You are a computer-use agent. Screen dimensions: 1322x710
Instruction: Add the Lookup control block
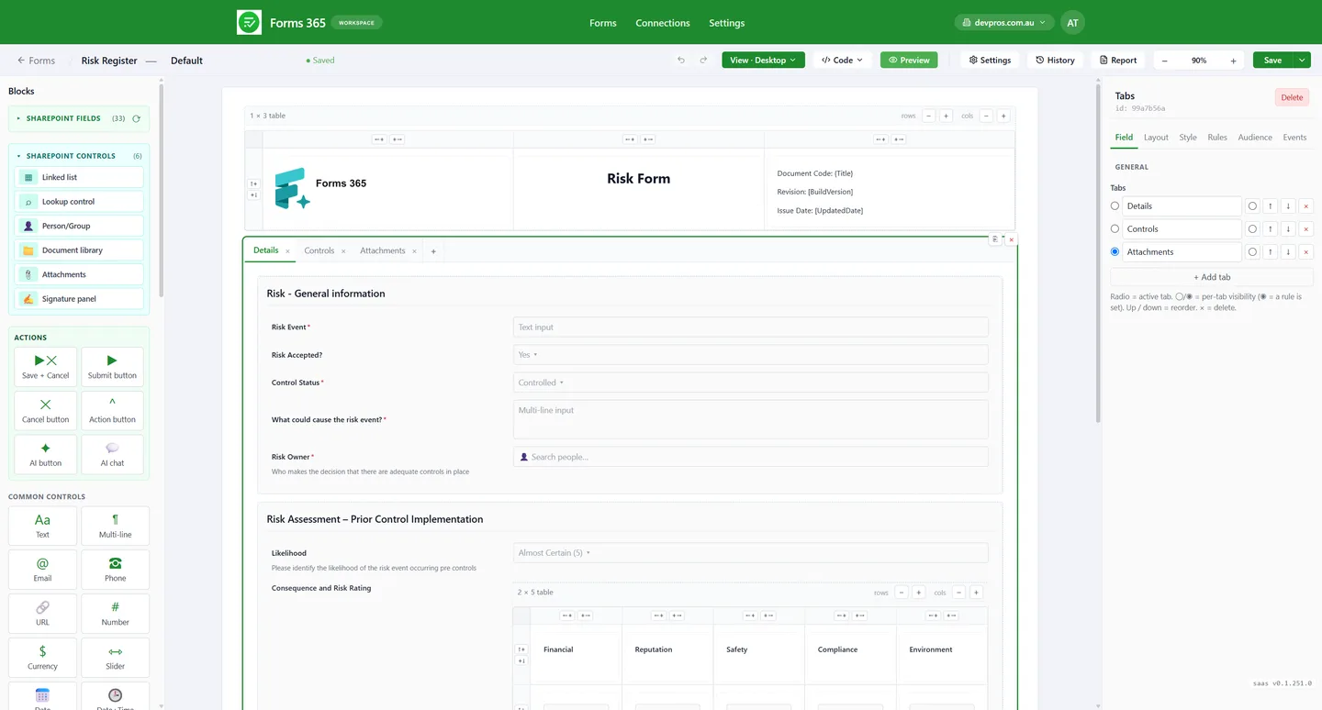click(x=79, y=201)
